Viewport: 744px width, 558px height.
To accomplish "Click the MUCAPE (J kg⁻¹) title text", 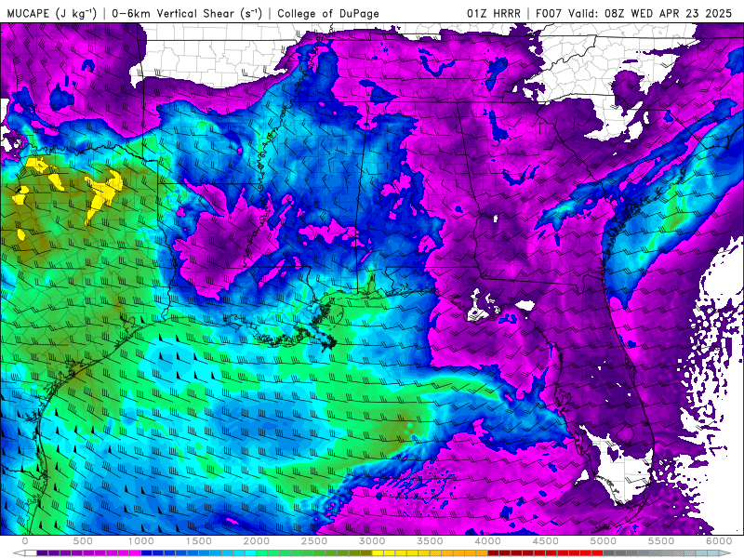I will 52,13.
